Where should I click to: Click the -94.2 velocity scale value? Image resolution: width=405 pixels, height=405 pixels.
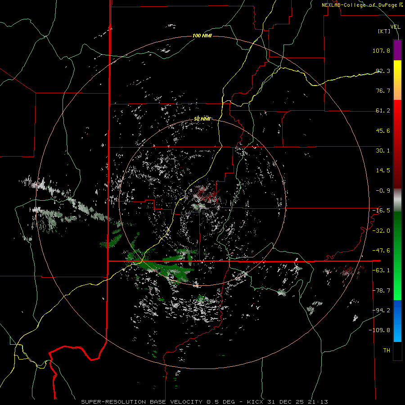tap(381, 310)
